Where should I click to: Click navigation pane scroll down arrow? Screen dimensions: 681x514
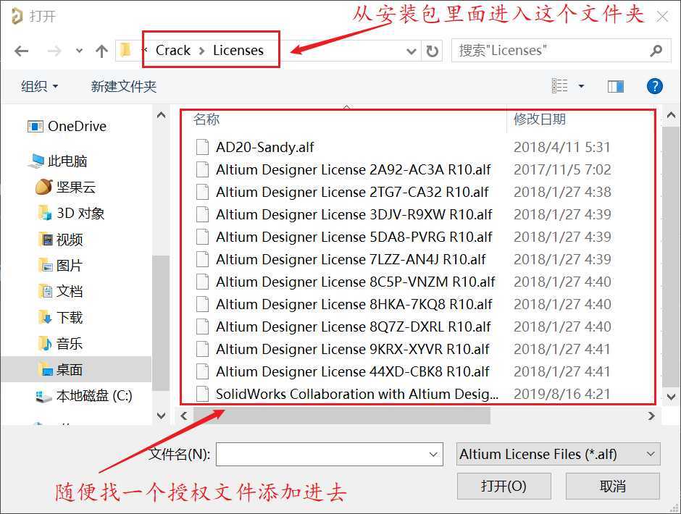point(161,416)
